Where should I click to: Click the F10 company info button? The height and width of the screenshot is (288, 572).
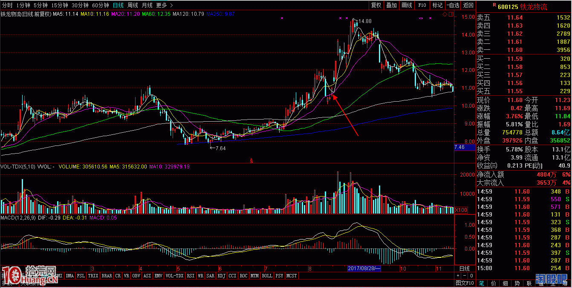coord(422,5)
